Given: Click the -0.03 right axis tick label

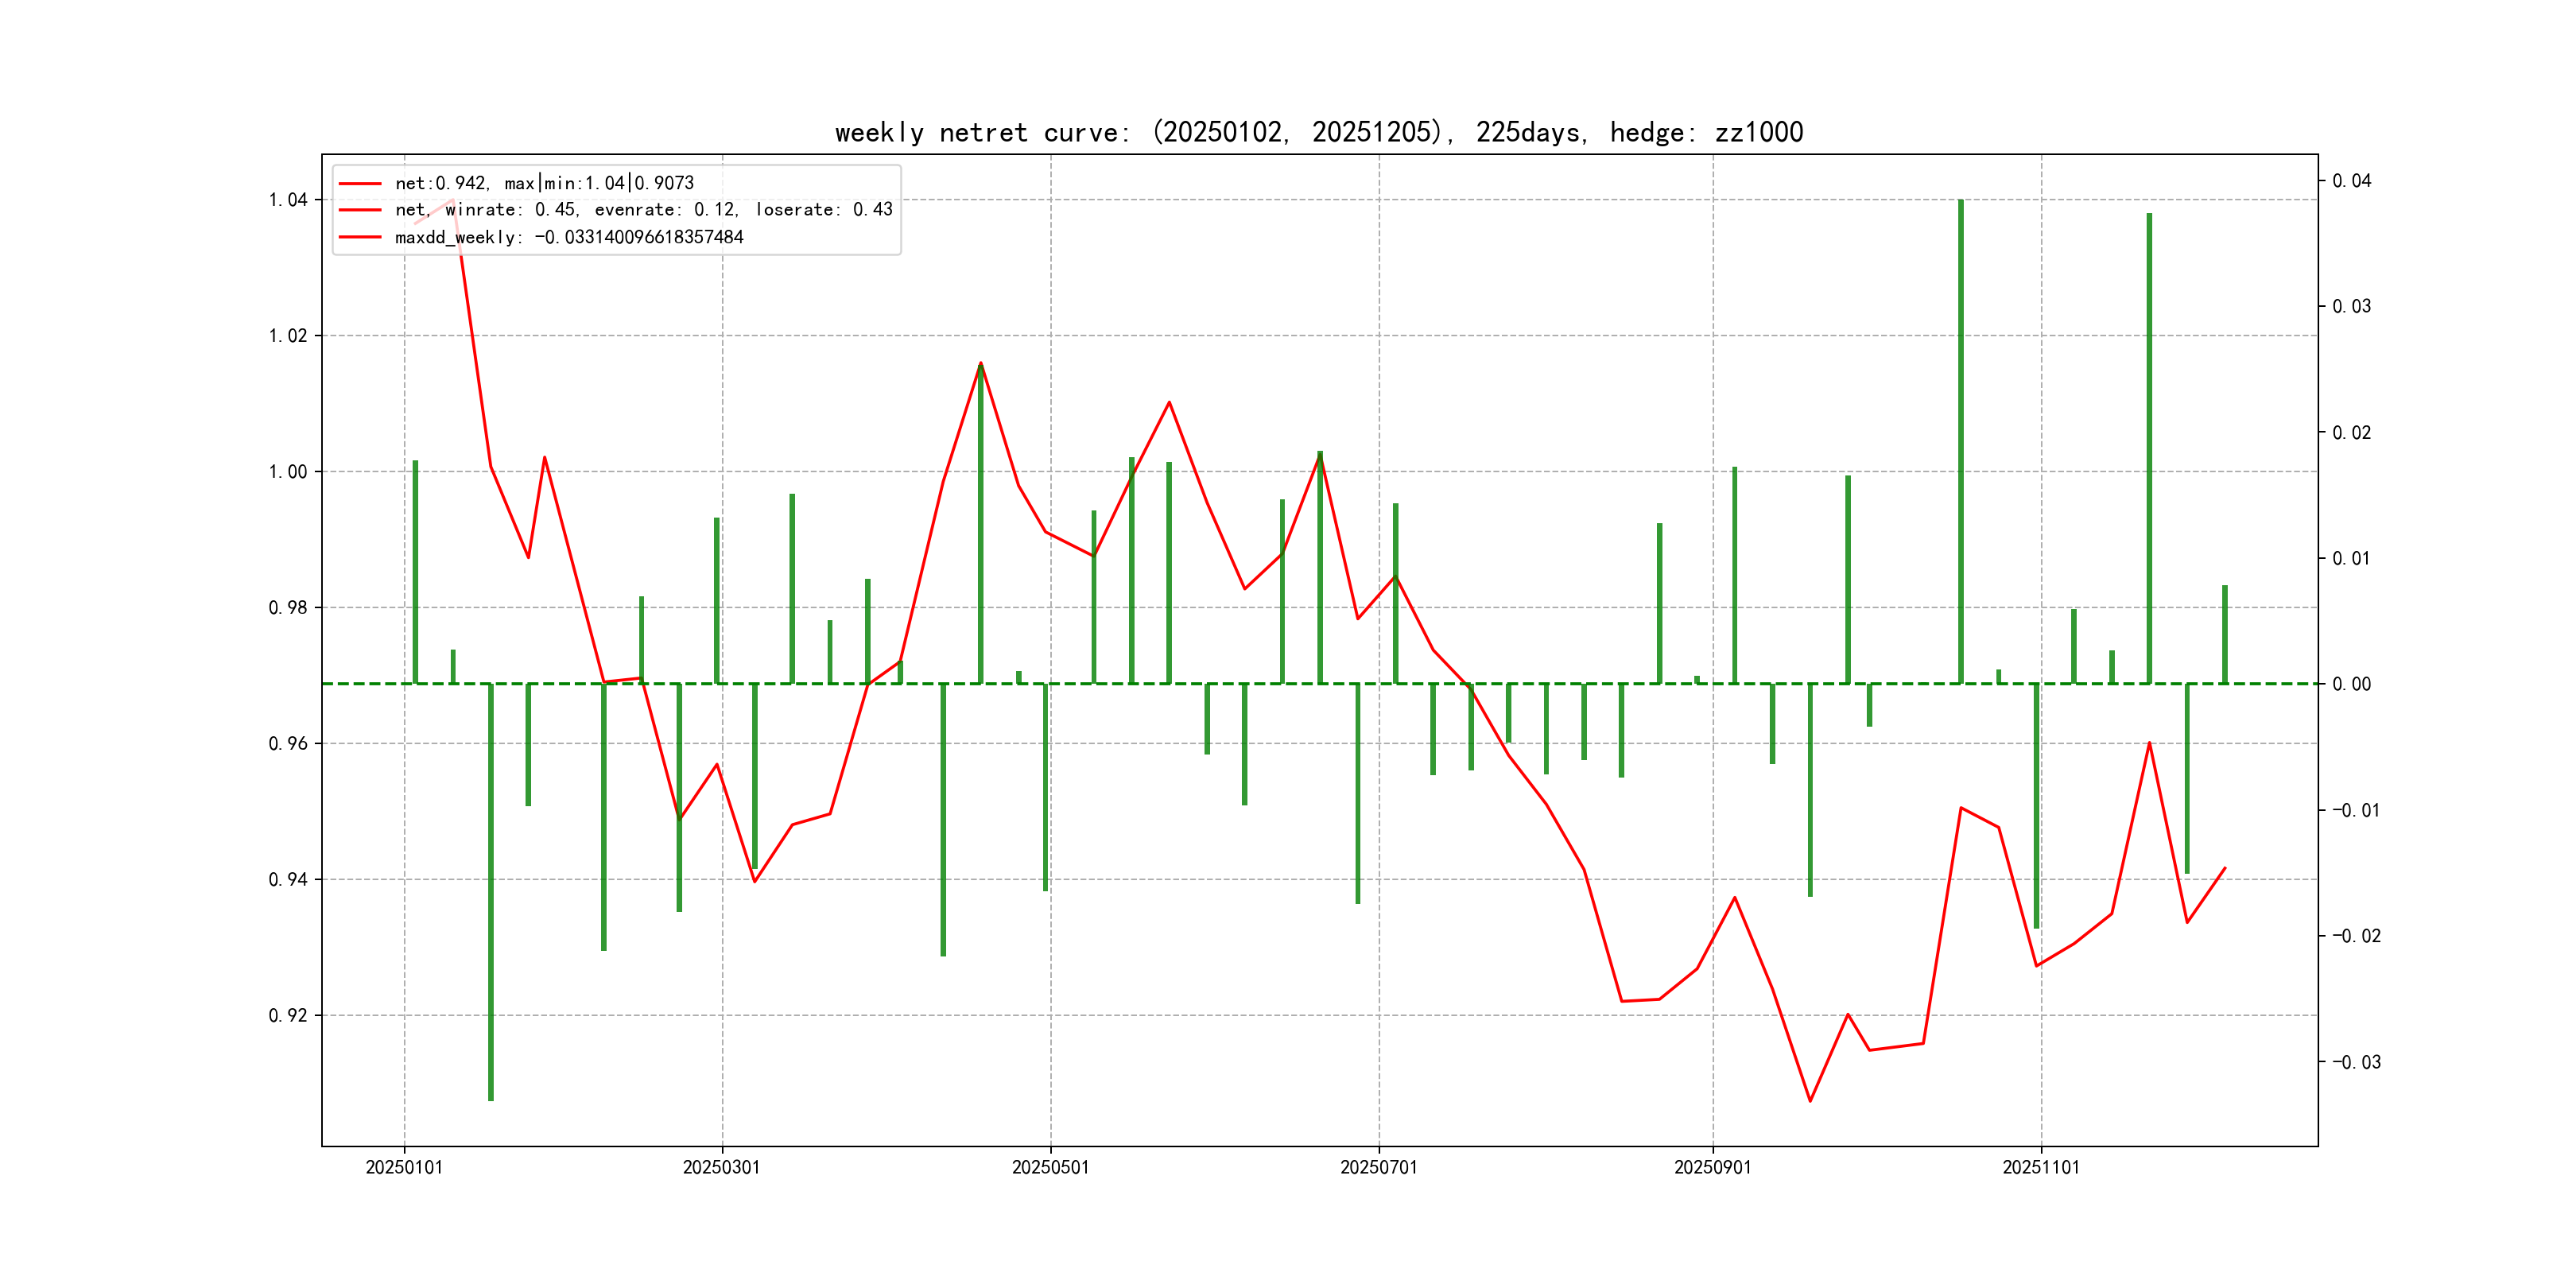Looking at the screenshot, I should coord(2356,1062).
